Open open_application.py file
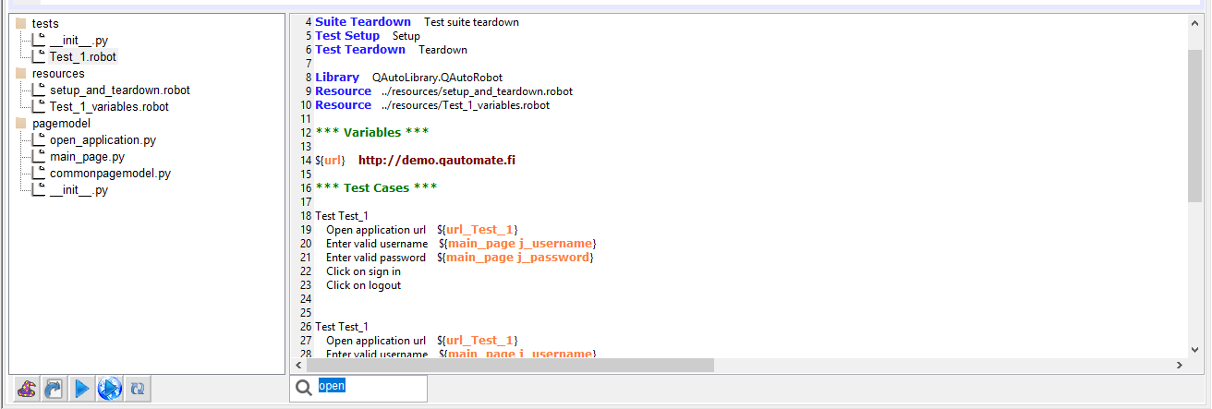Screen dimensions: 1212x409 (103, 139)
